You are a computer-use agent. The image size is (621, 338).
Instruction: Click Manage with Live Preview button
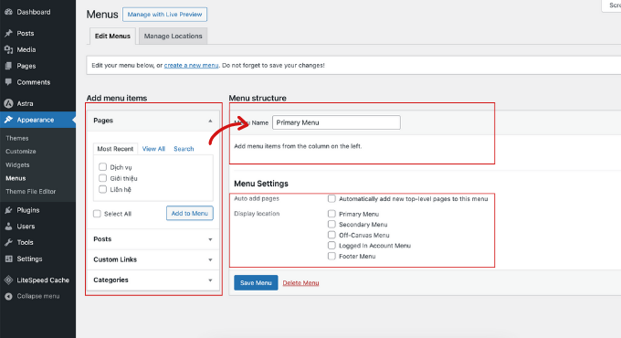(x=164, y=15)
